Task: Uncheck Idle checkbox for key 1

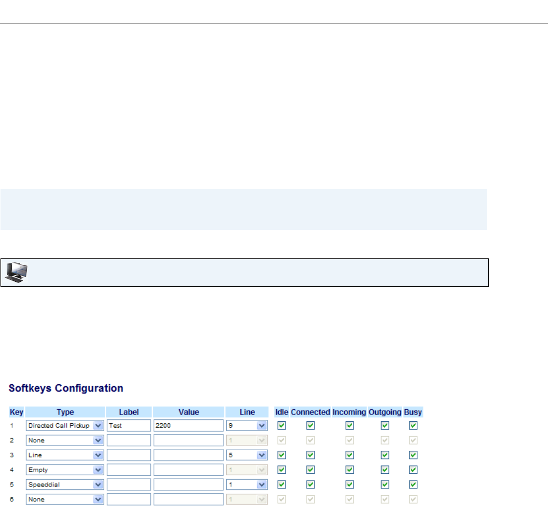Action: click(282, 426)
